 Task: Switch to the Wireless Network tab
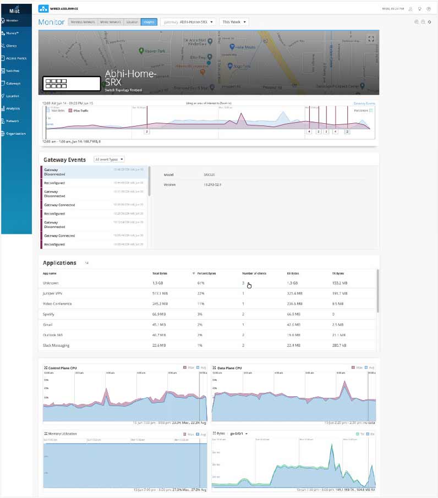pos(82,22)
